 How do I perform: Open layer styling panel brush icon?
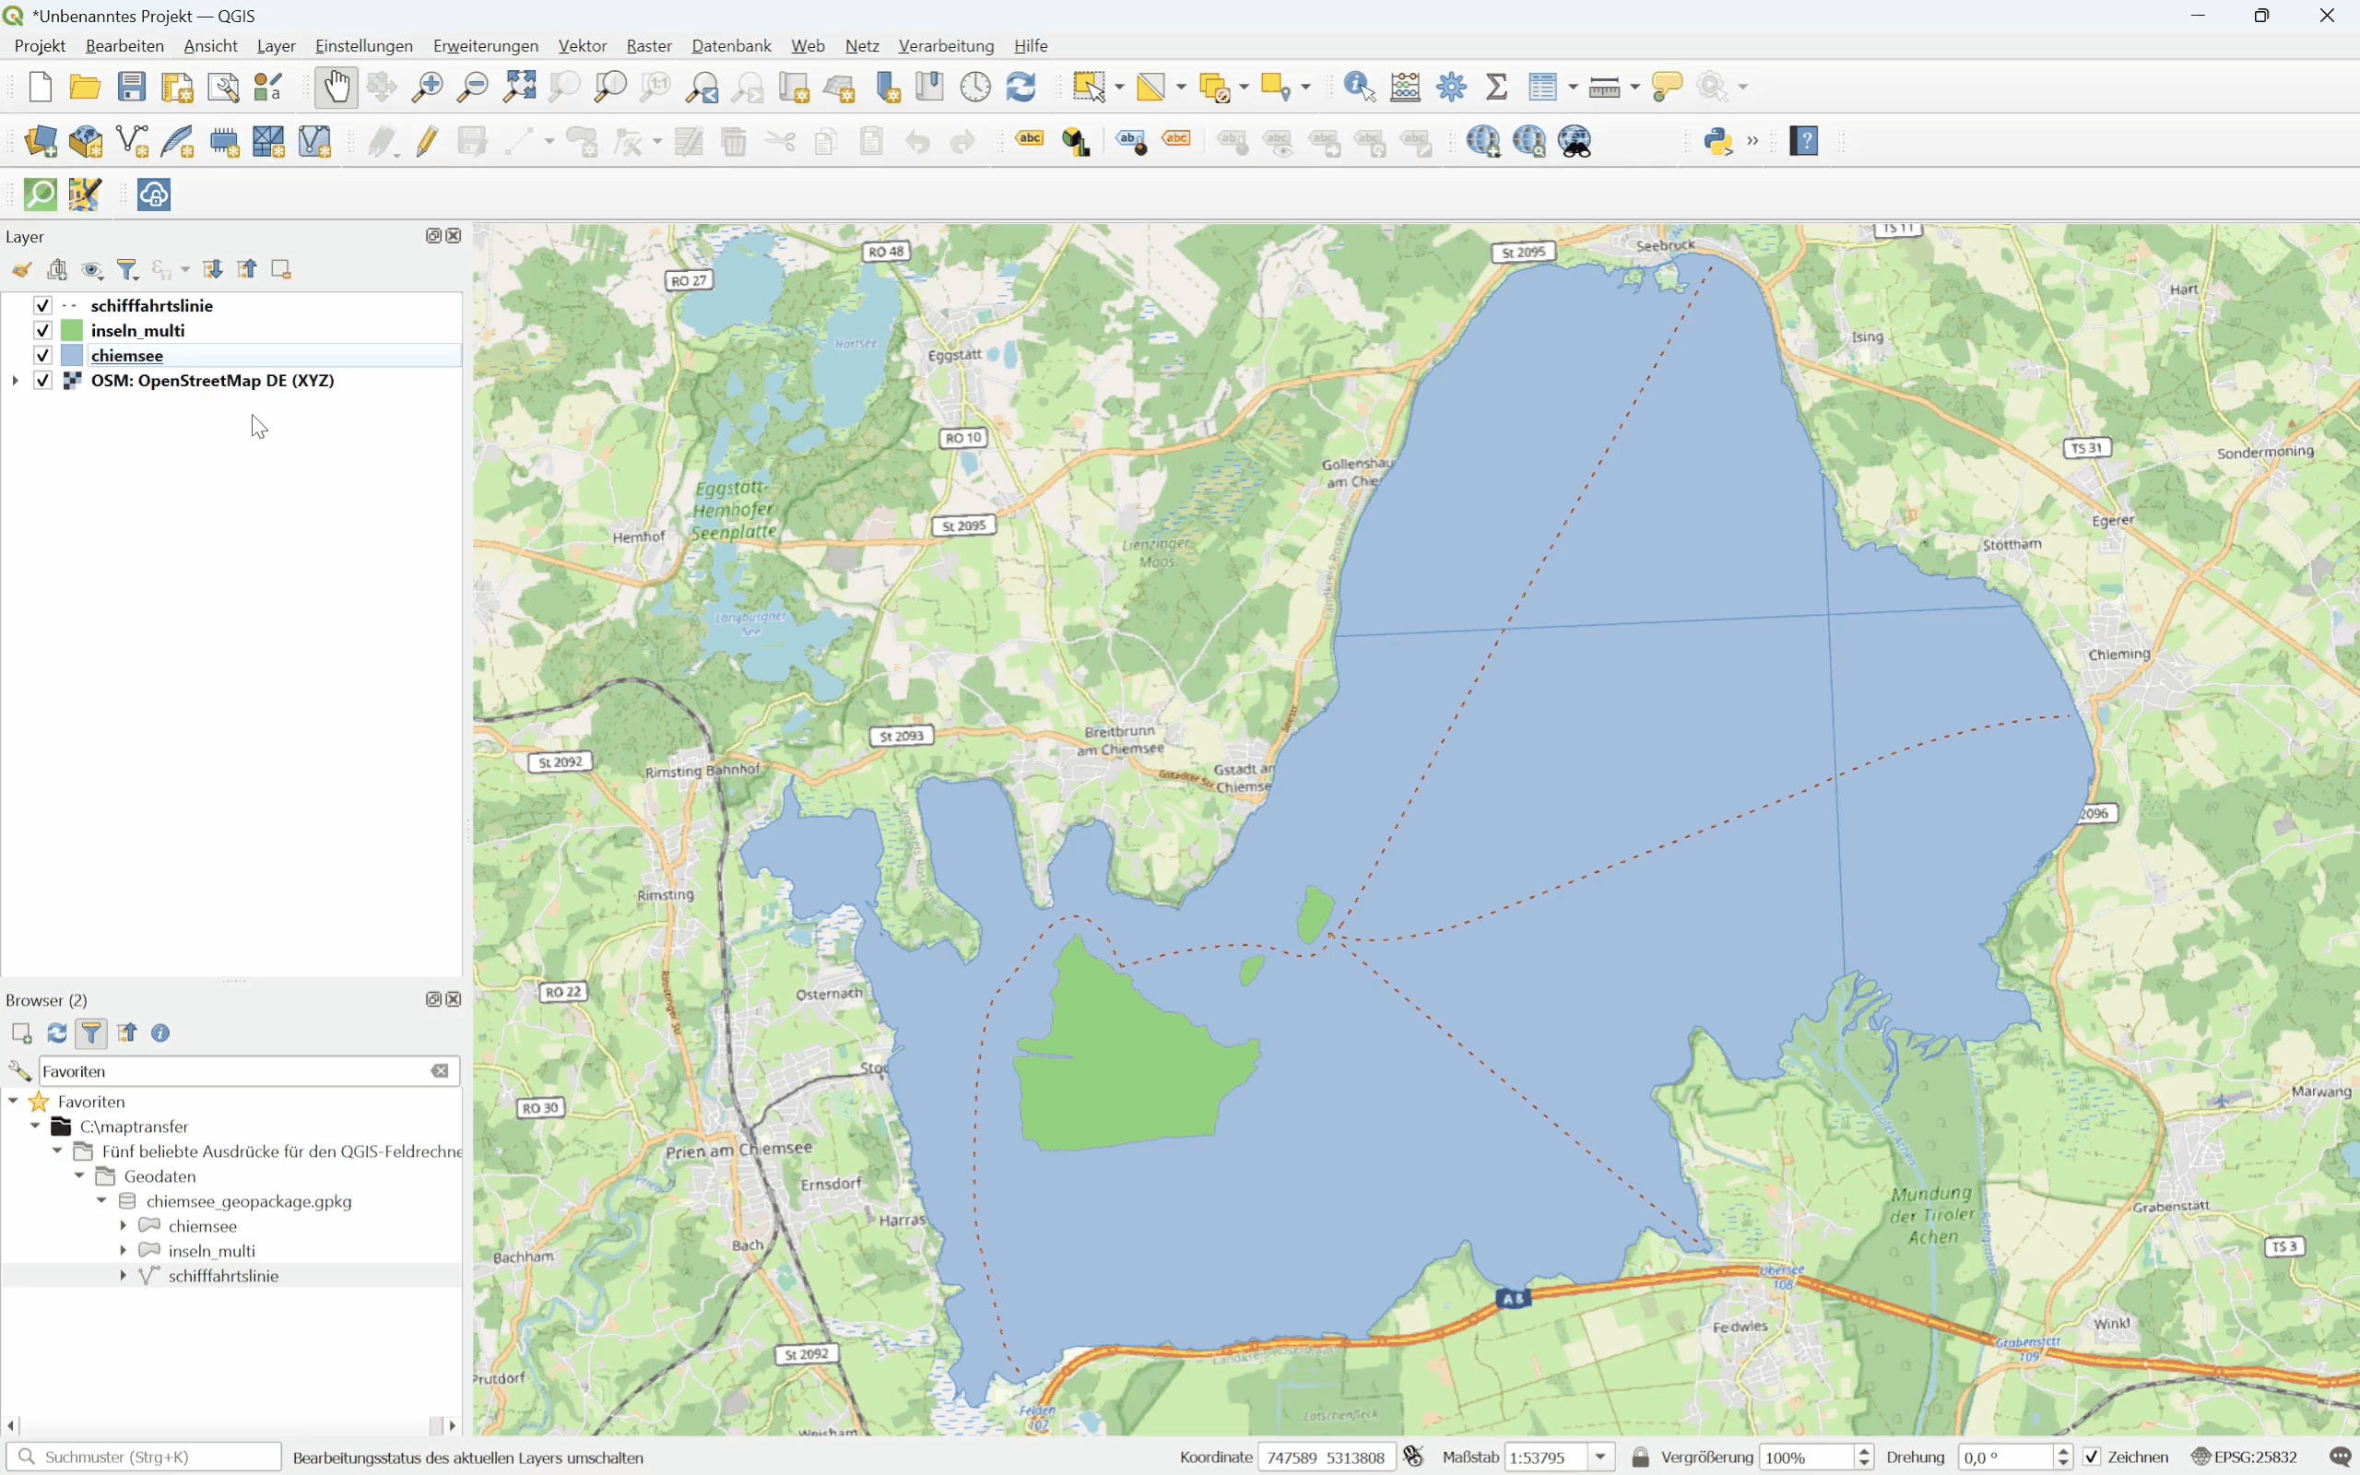pos(21,270)
